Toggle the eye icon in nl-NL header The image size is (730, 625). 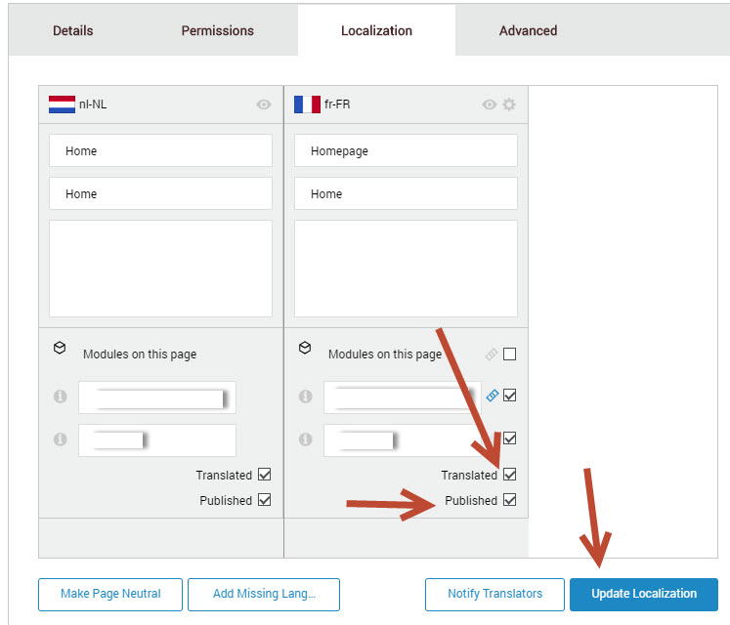[264, 104]
